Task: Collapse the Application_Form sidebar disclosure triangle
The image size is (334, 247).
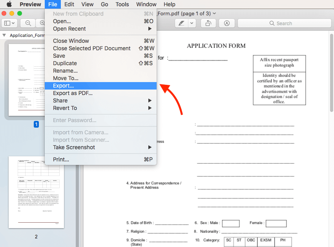Action: click(x=4, y=35)
